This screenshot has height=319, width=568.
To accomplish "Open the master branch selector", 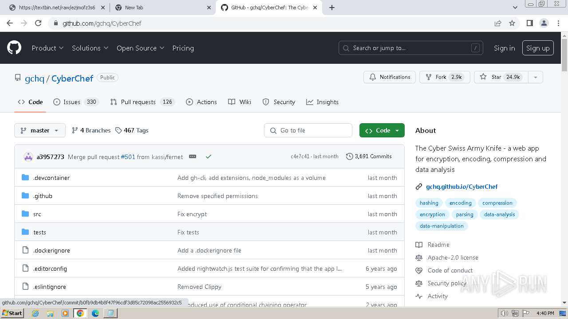I will pos(40,130).
